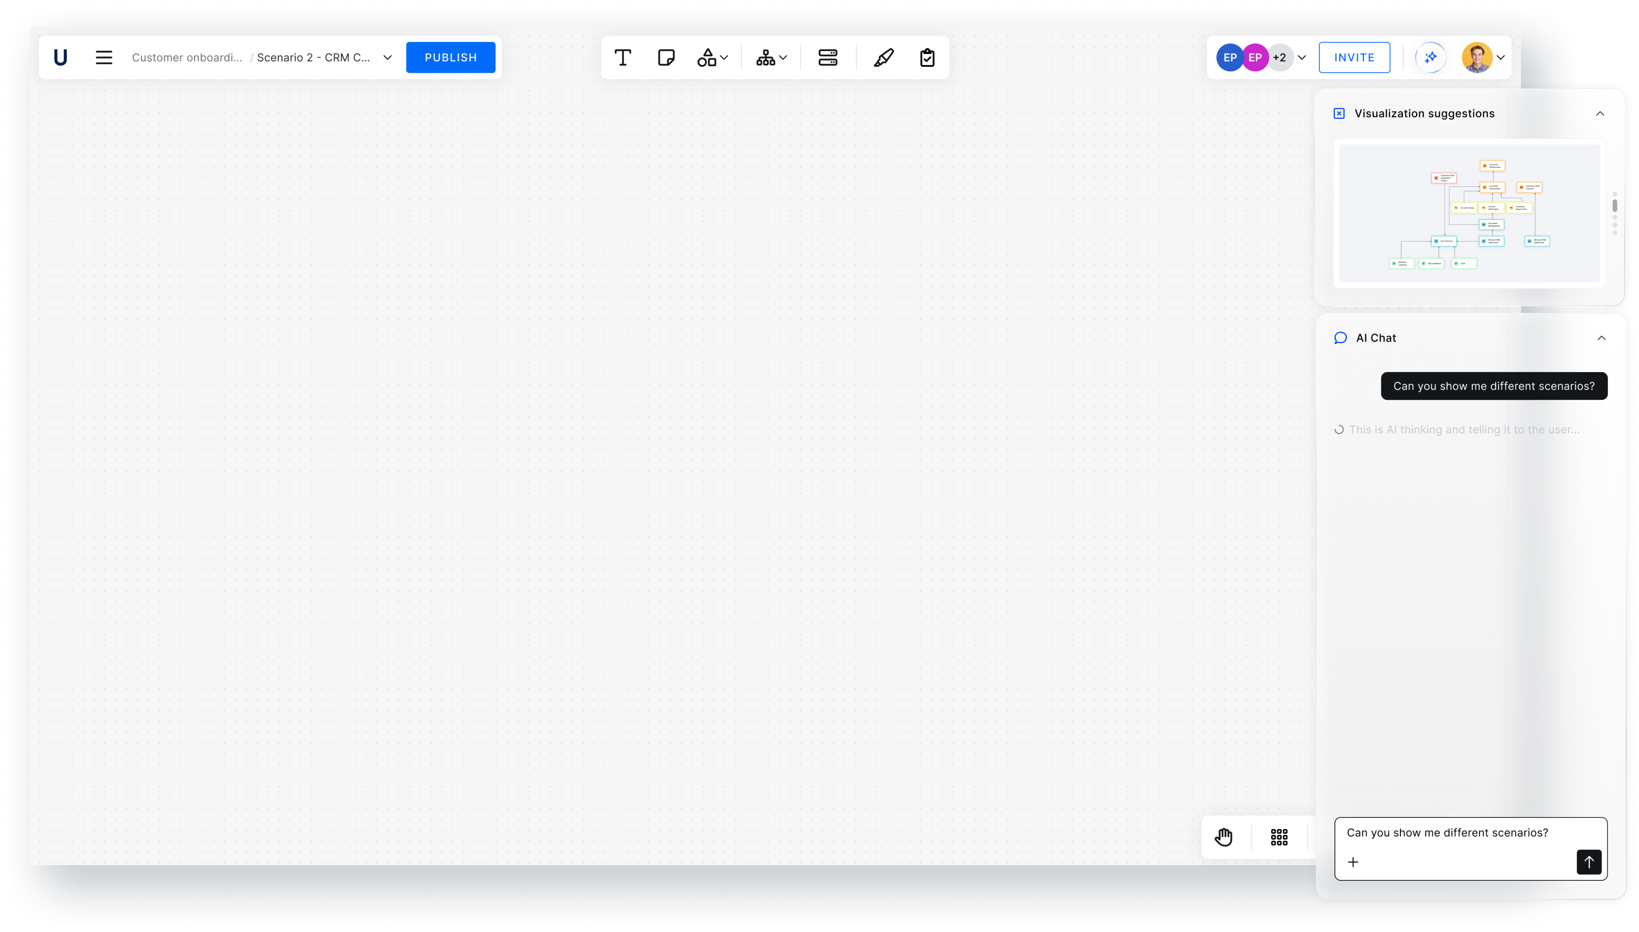Click the magenta EP collaborator avatar
1639x932 pixels.
[x=1254, y=58]
